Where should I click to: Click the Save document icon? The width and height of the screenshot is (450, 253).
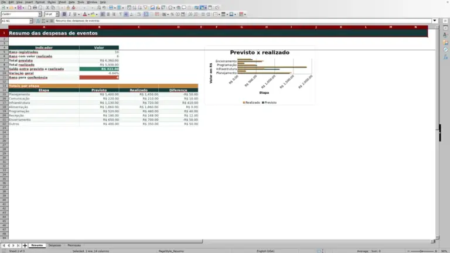[19, 8]
